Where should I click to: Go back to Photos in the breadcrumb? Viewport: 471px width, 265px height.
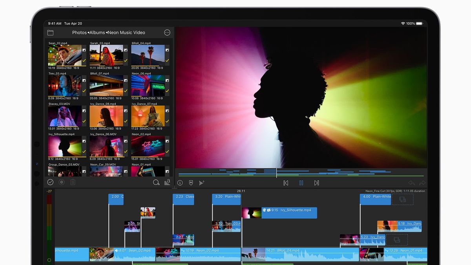point(79,33)
